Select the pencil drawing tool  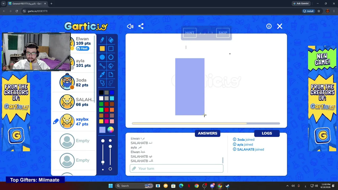pyautogui.click(x=102, y=40)
